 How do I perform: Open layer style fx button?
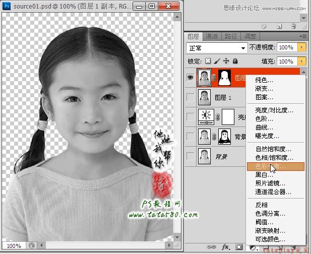coord(226,247)
